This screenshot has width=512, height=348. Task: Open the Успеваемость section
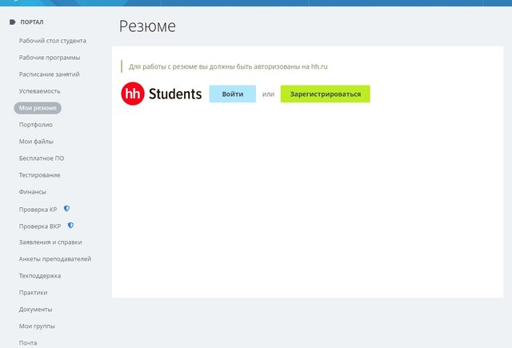point(39,91)
